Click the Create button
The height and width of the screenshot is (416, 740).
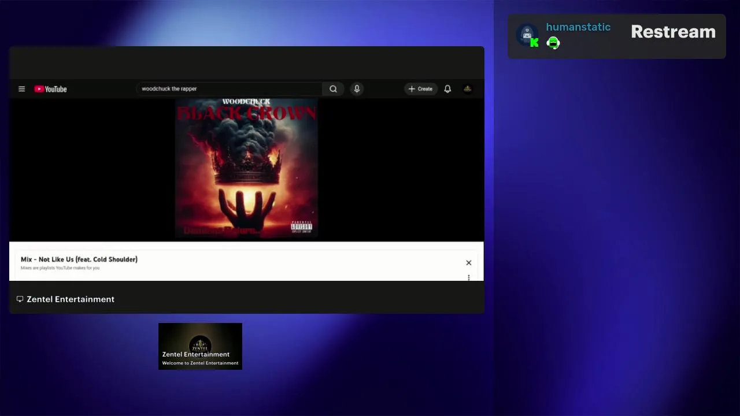(x=420, y=89)
